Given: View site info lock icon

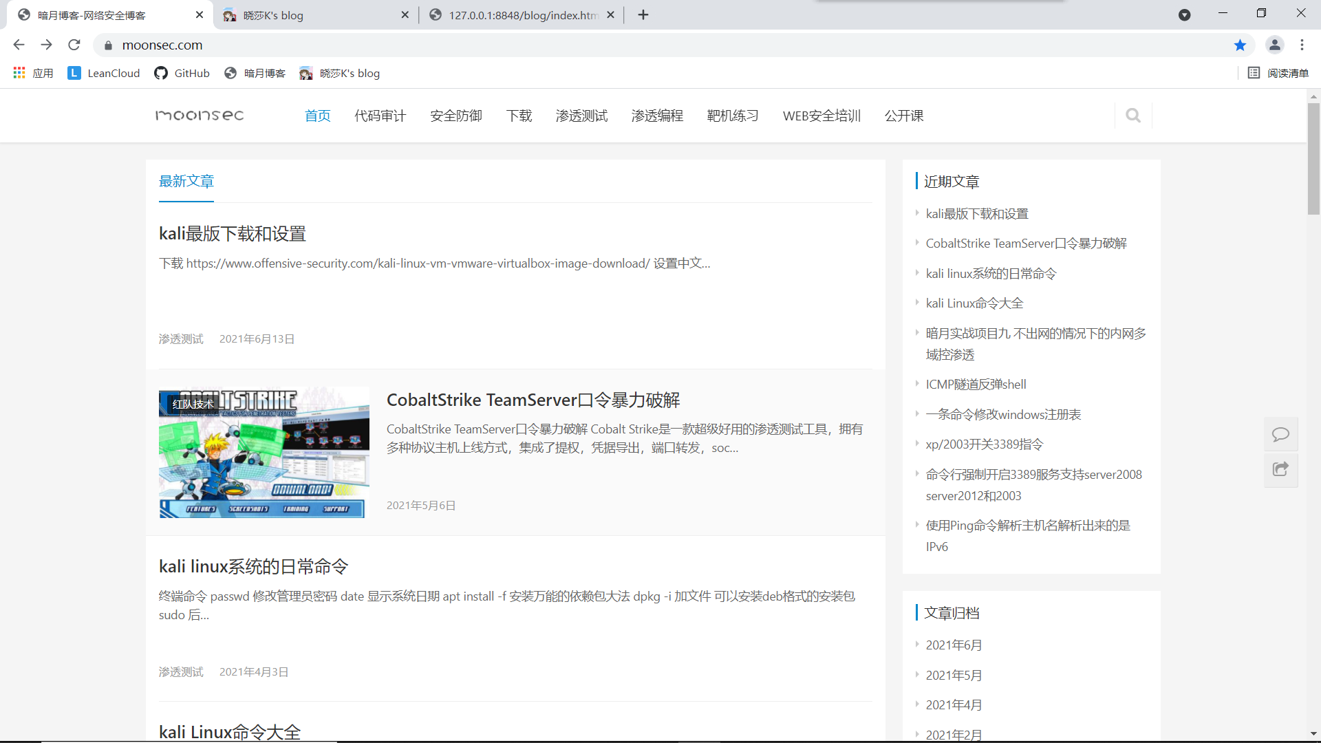Looking at the screenshot, I should pos(108,45).
